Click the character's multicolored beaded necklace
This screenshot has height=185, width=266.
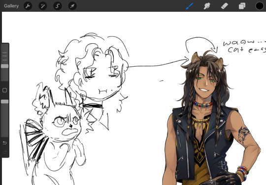[x=203, y=104]
